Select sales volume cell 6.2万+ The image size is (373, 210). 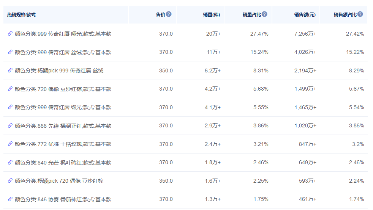pos(213,71)
